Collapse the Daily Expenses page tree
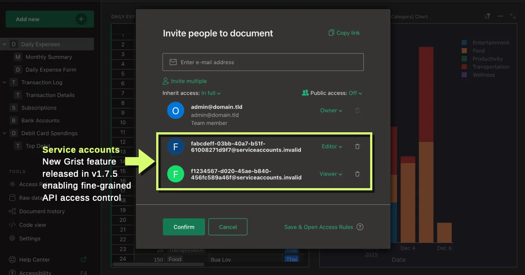This screenshot has width=525, height=275. point(4,44)
